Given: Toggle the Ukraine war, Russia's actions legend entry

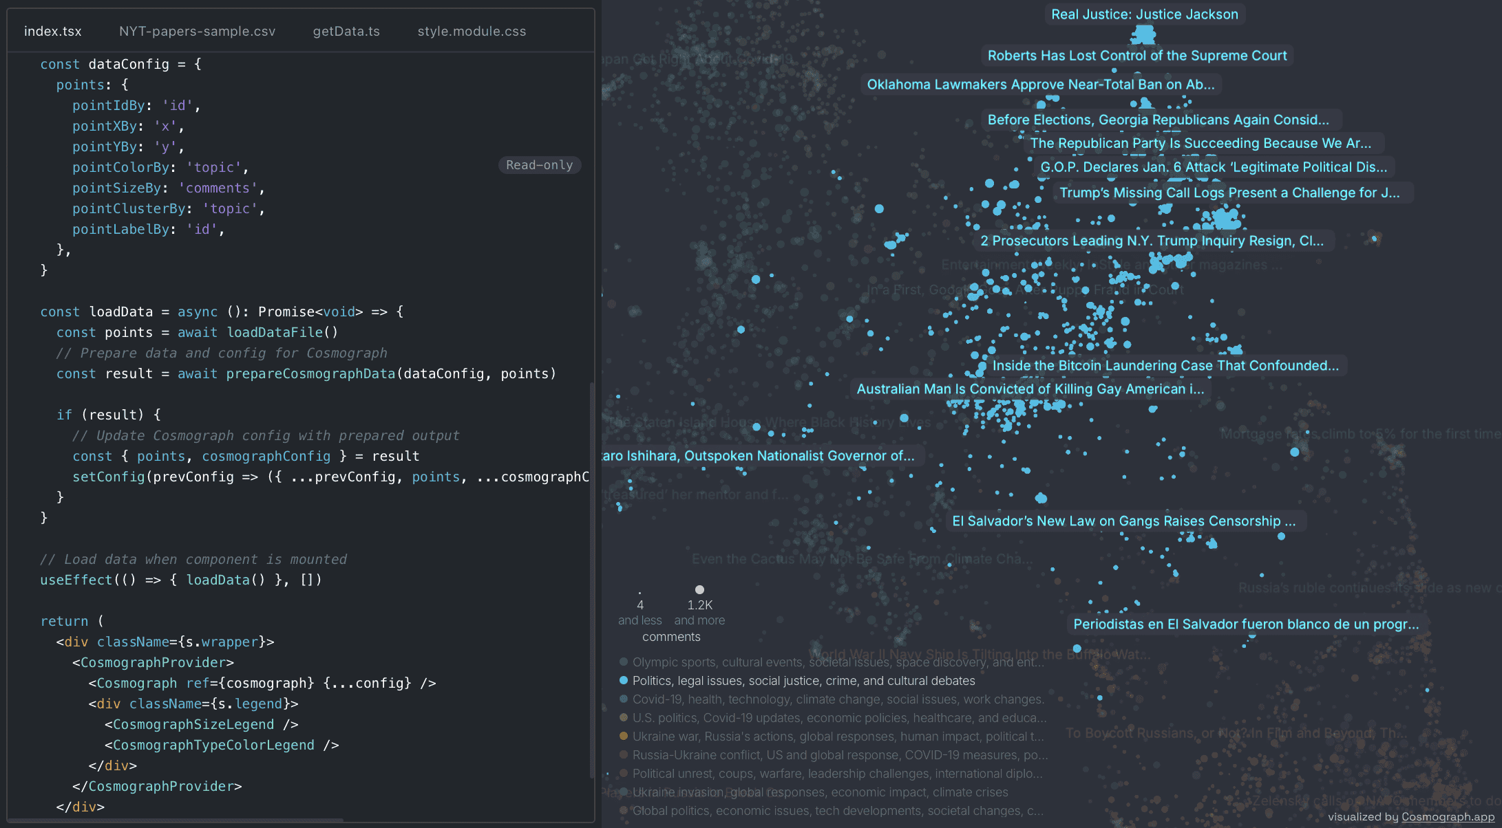Looking at the screenshot, I should coord(838,737).
